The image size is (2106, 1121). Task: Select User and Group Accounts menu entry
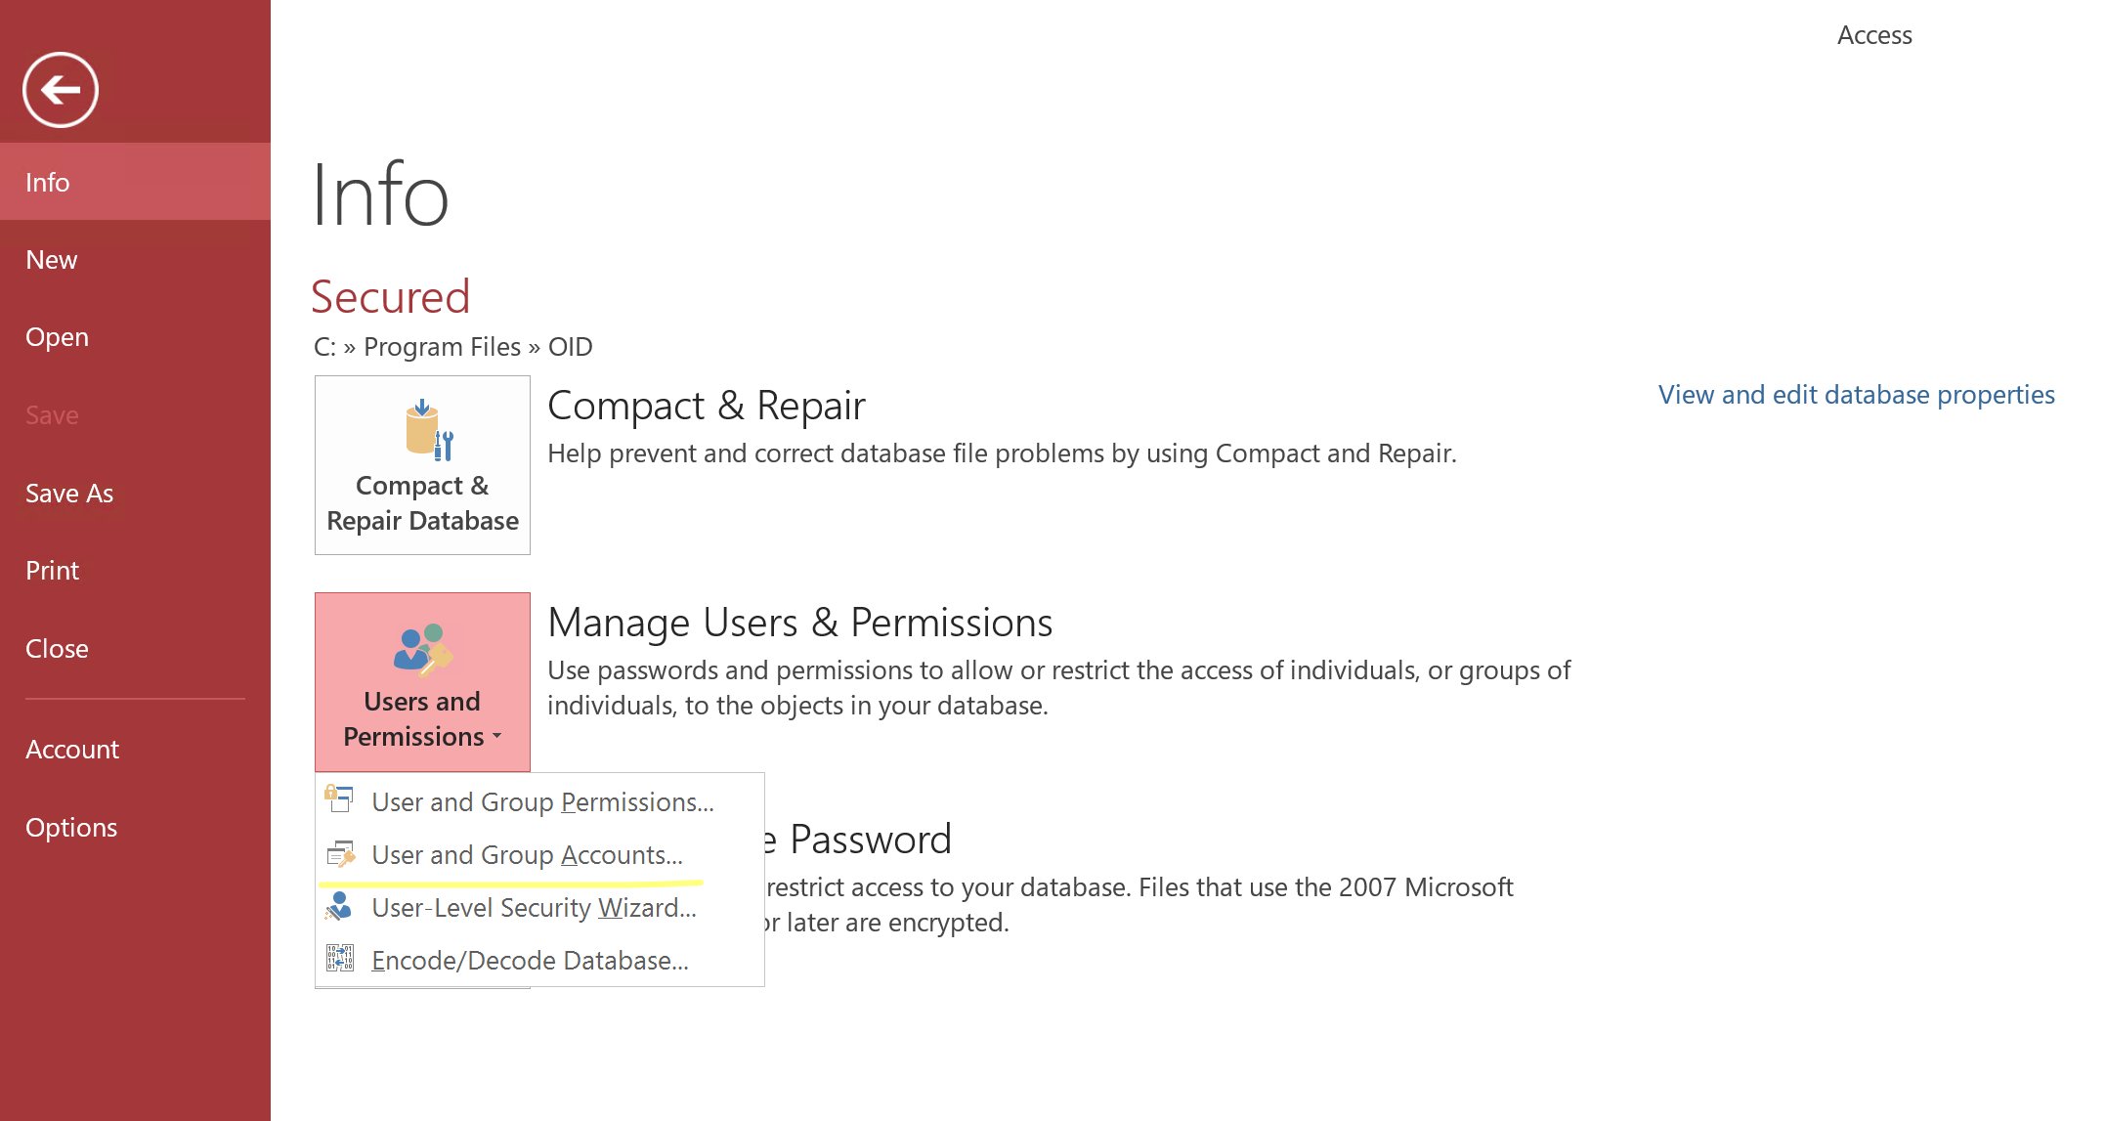[528, 853]
